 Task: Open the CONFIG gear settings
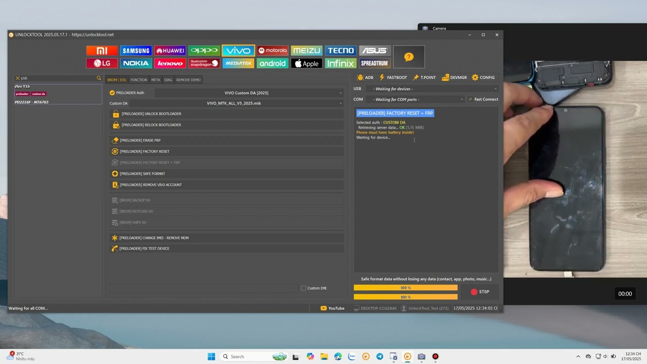483,77
